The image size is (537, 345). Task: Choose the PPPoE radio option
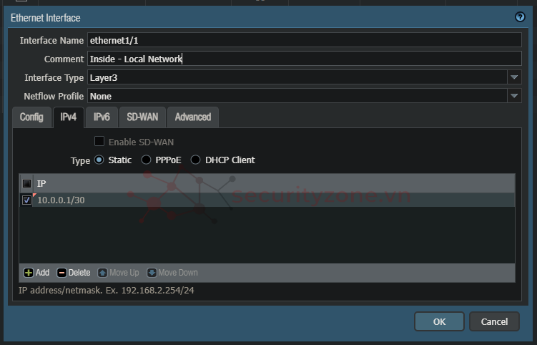click(147, 160)
